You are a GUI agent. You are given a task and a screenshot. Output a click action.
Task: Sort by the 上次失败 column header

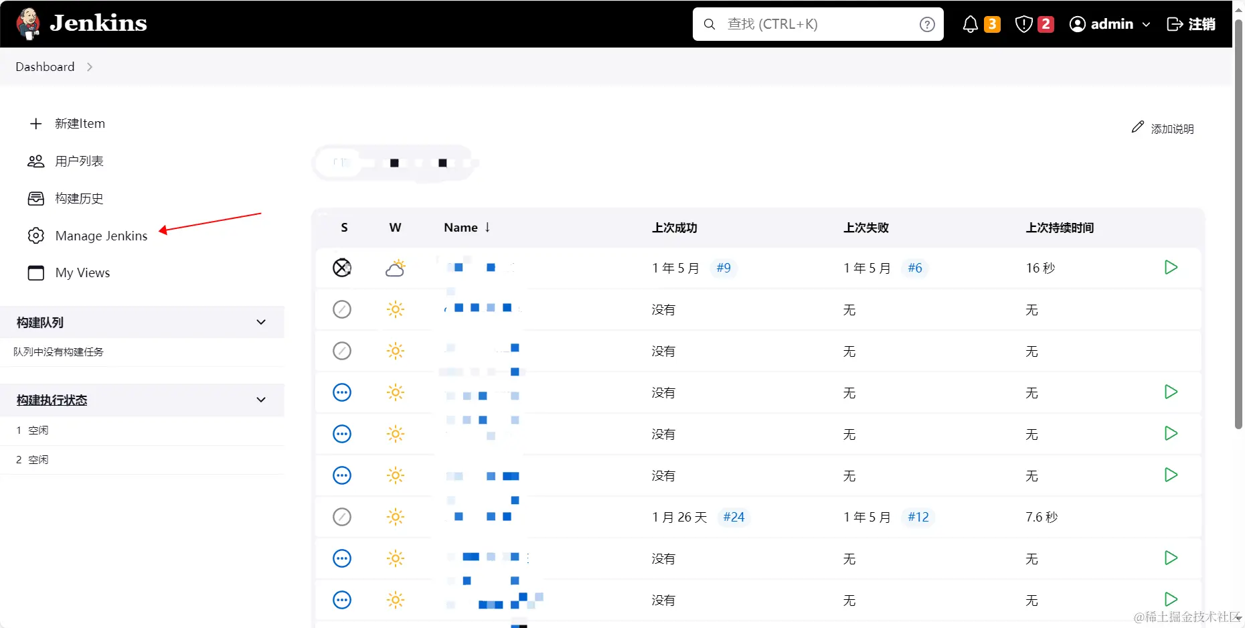click(x=866, y=228)
